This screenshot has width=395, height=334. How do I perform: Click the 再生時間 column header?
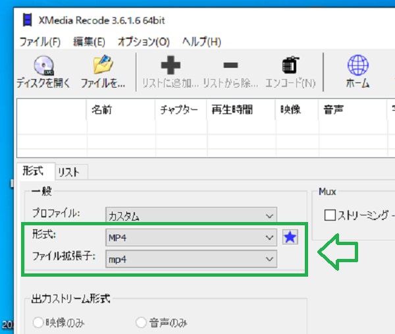[x=240, y=109]
